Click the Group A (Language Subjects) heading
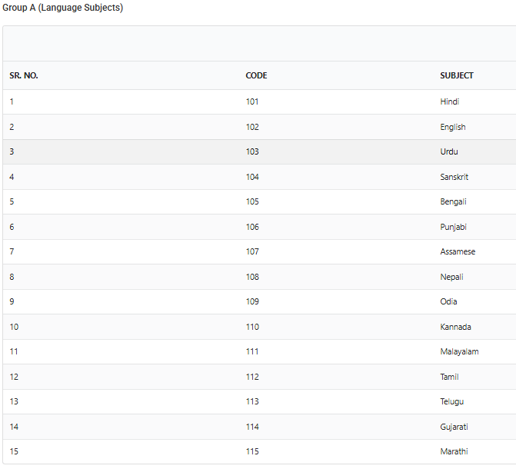Screen dimensions: 516x469 pyautogui.click(x=63, y=8)
